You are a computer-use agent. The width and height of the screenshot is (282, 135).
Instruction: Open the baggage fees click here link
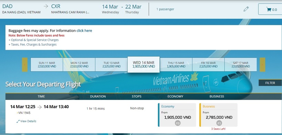pos(84,31)
